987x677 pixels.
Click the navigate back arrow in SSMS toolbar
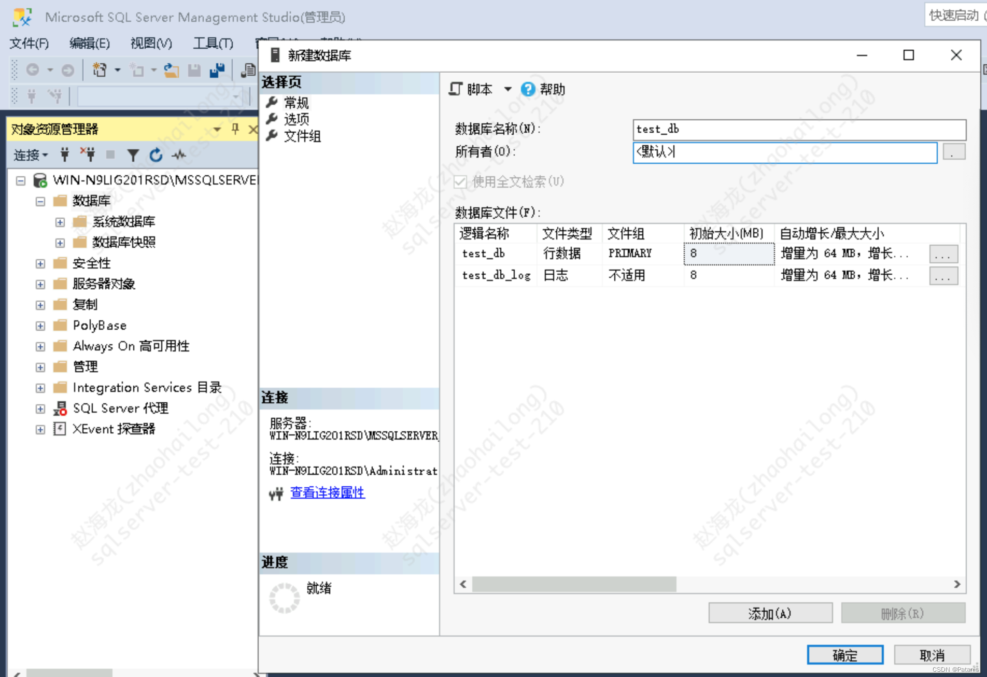33,69
